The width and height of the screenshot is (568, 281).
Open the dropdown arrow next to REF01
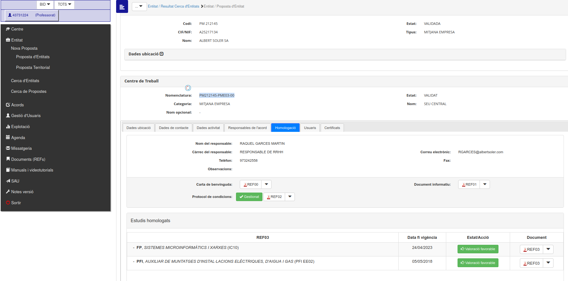point(485,184)
